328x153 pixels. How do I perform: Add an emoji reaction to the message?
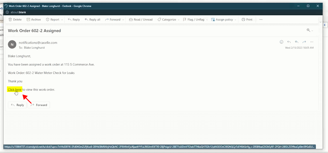click(x=282, y=42)
